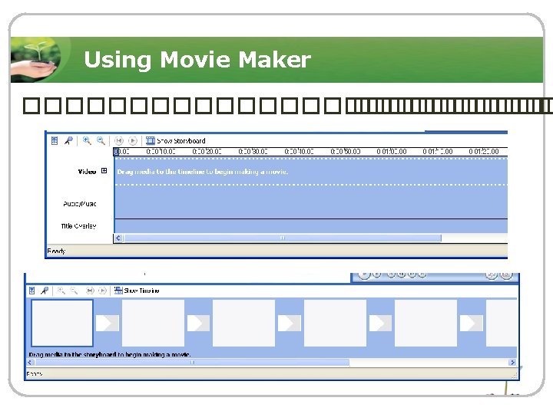Click Set Audio Levels icon in timeline toolbar
This screenshot has width=553, height=414.
click(x=55, y=141)
